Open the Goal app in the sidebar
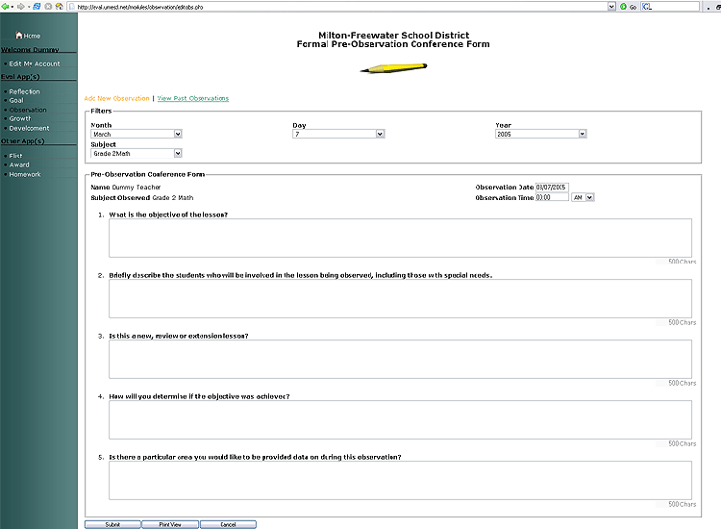The width and height of the screenshot is (721, 529). click(x=16, y=100)
